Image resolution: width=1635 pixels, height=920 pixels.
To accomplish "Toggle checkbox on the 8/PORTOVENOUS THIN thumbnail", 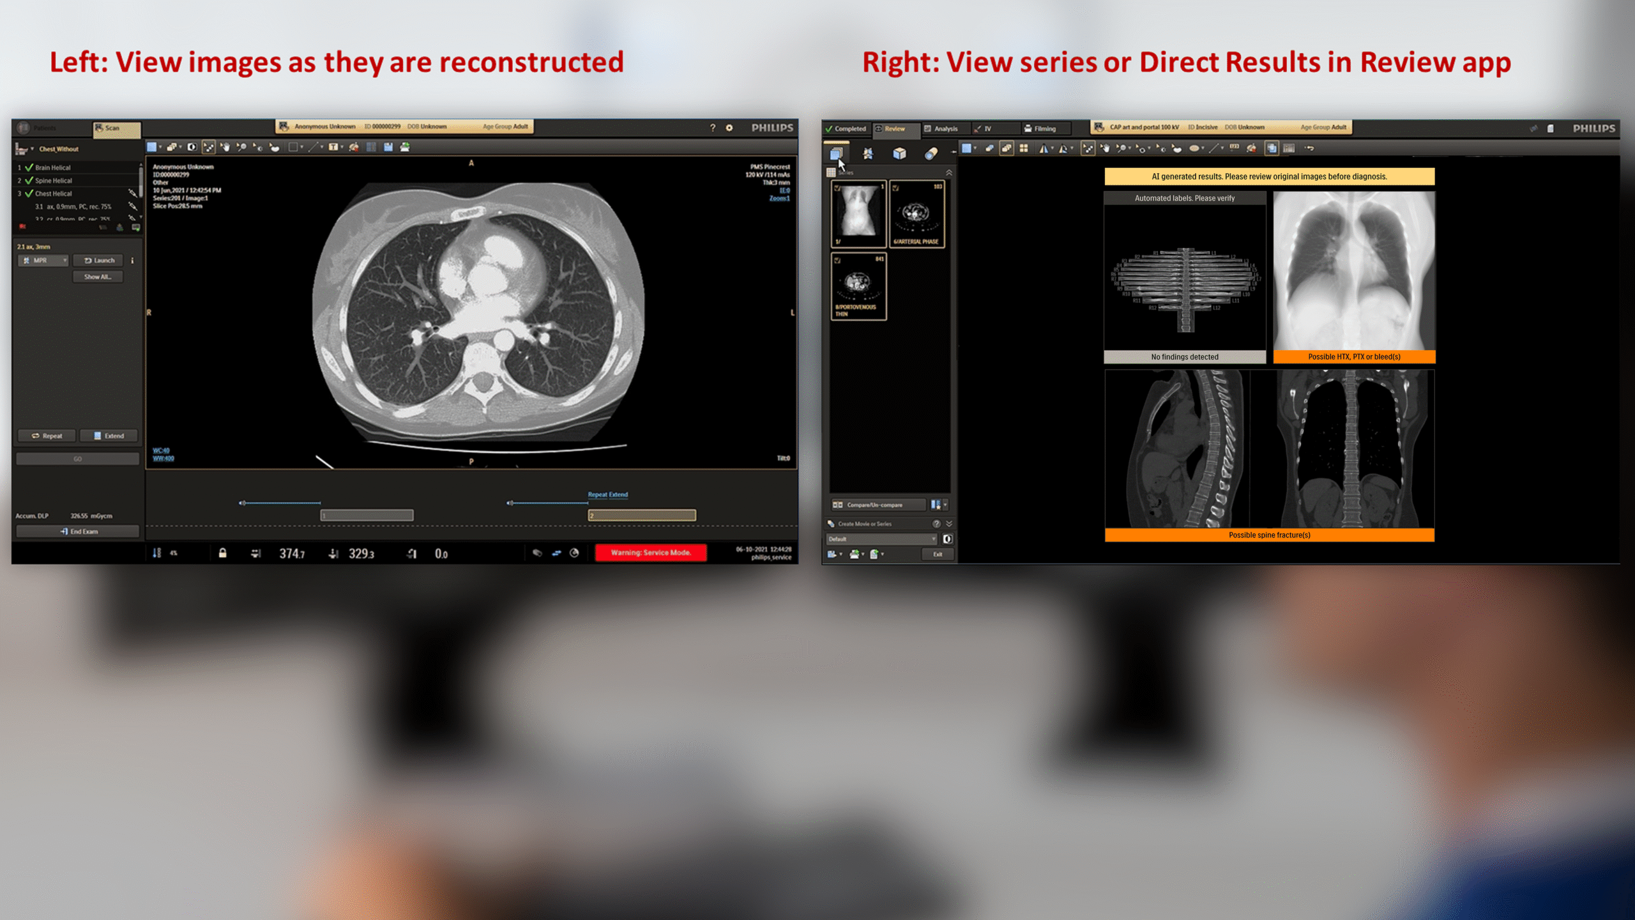I will click(837, 260).
